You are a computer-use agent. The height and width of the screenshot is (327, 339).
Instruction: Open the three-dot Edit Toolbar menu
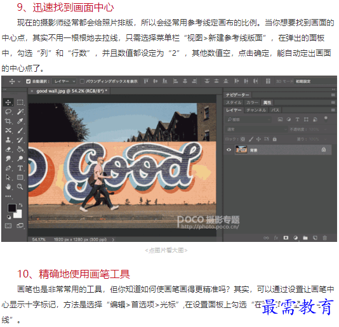coord(8,196)
